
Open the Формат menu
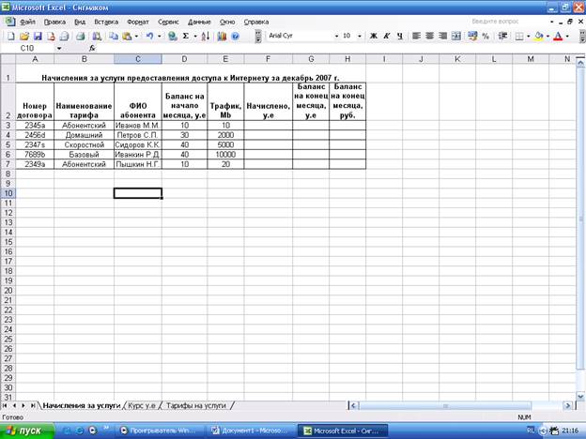(x=137, y=22)
